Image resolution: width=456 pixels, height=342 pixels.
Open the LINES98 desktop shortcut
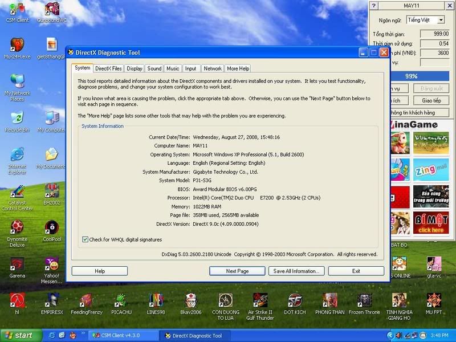(x=156, y=304)
